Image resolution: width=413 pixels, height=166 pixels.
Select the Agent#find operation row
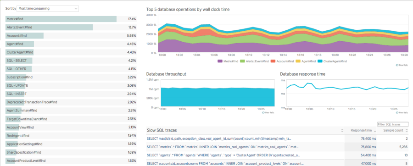71,44
